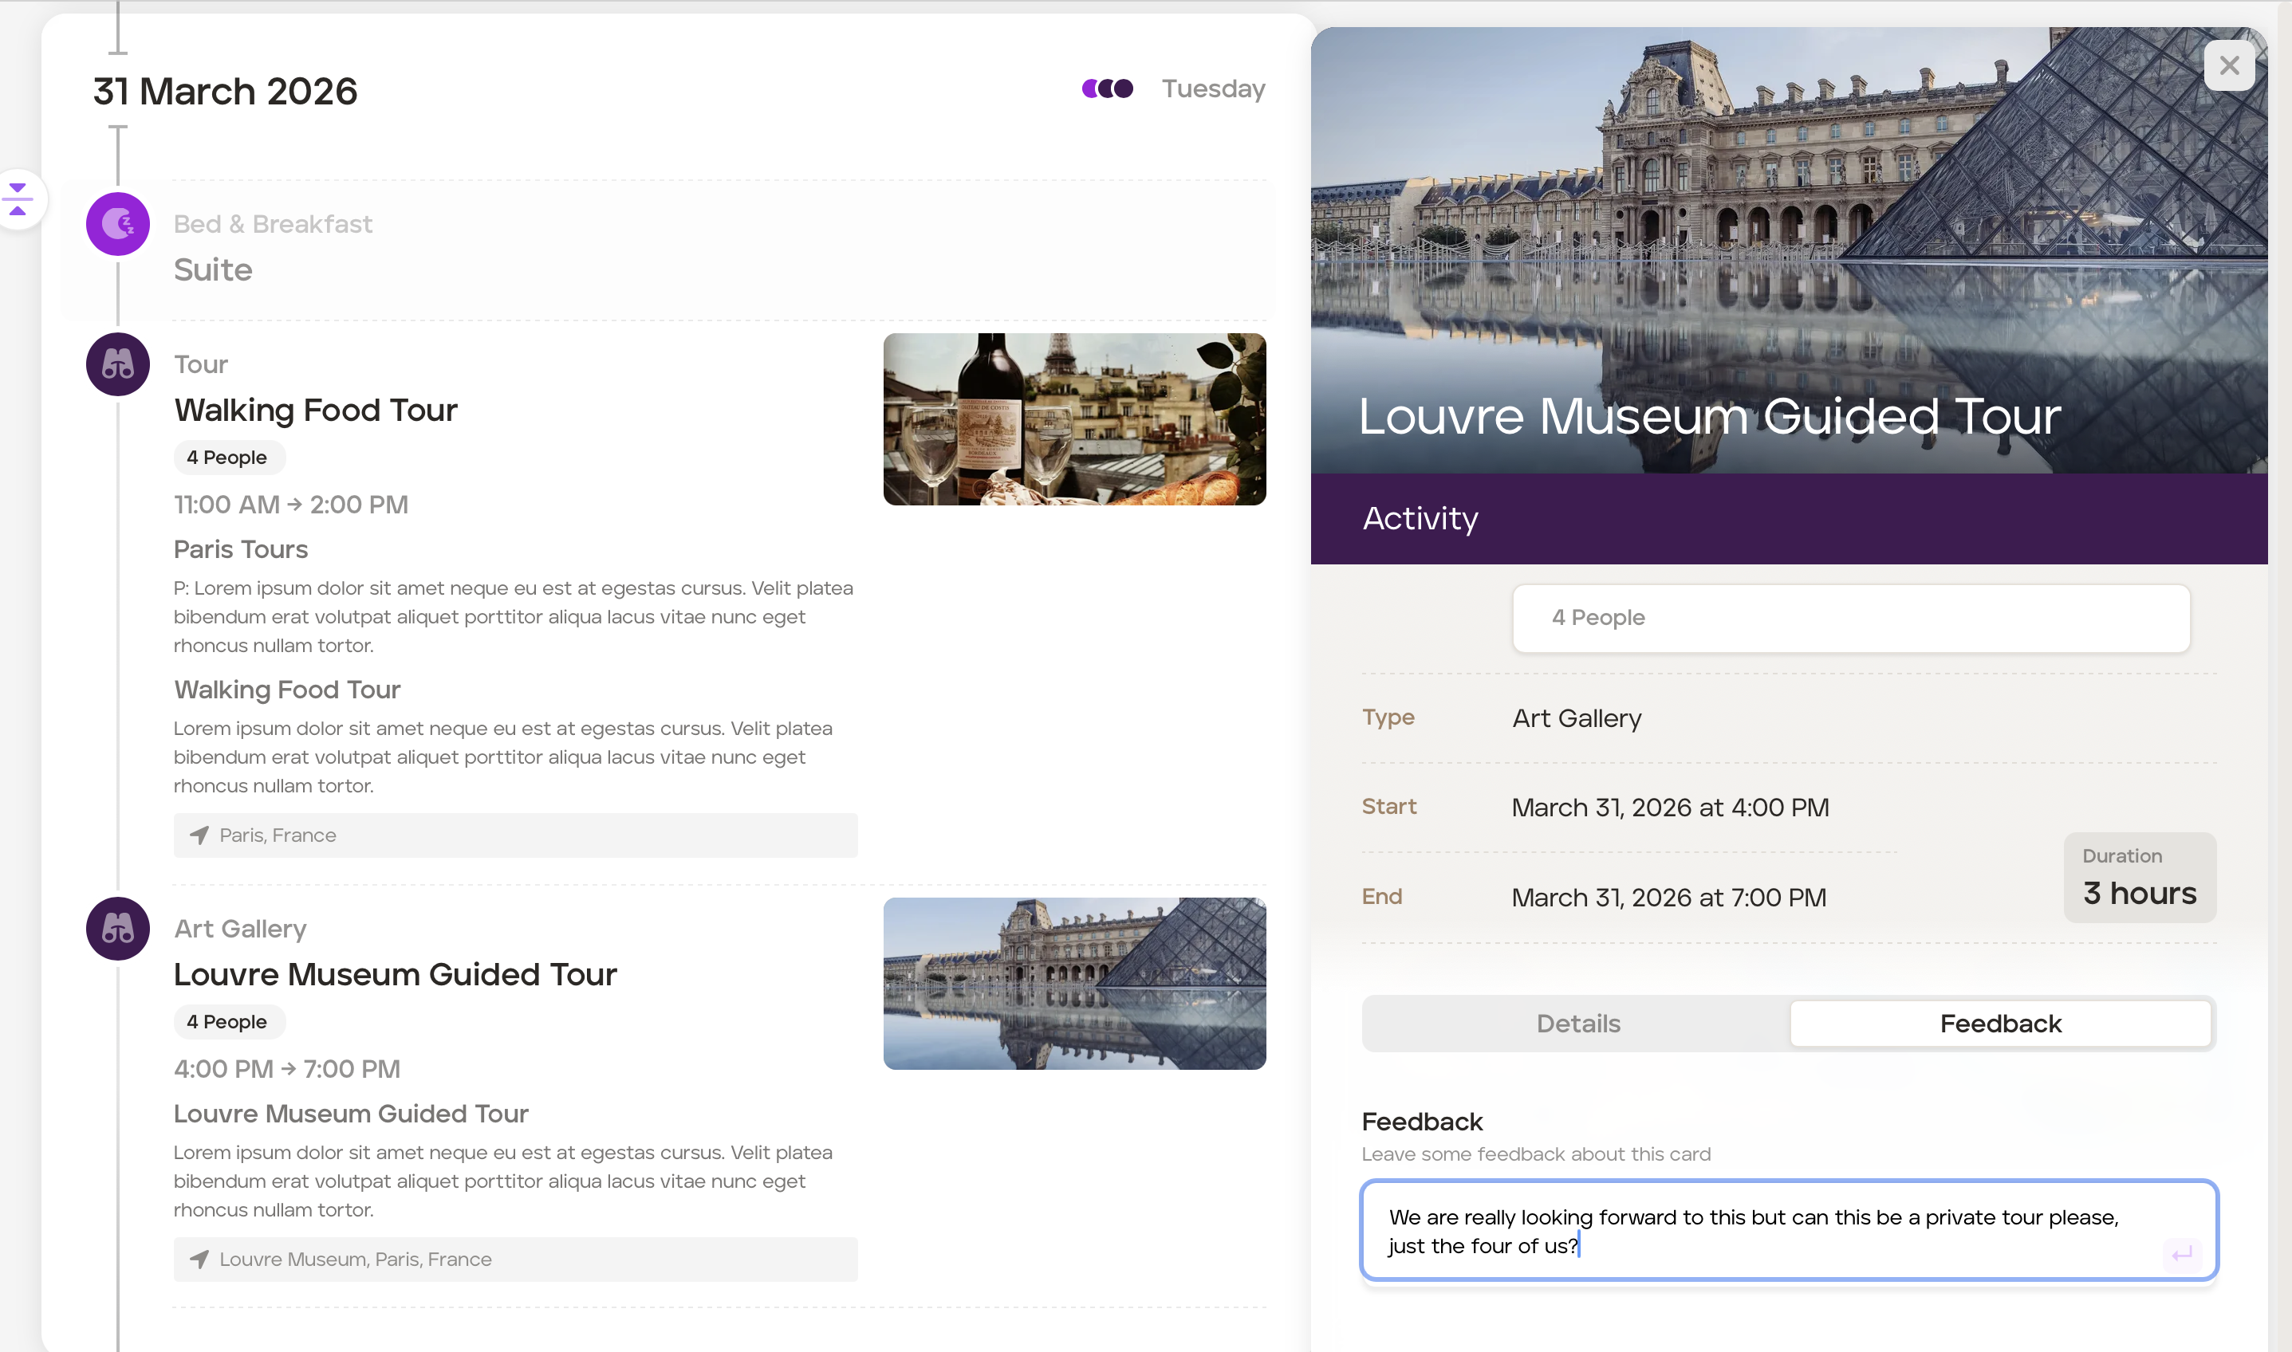Click the 4 People field in activity panel
The height and width of the screenshot is (1352, 2292).
[1850, 618]
